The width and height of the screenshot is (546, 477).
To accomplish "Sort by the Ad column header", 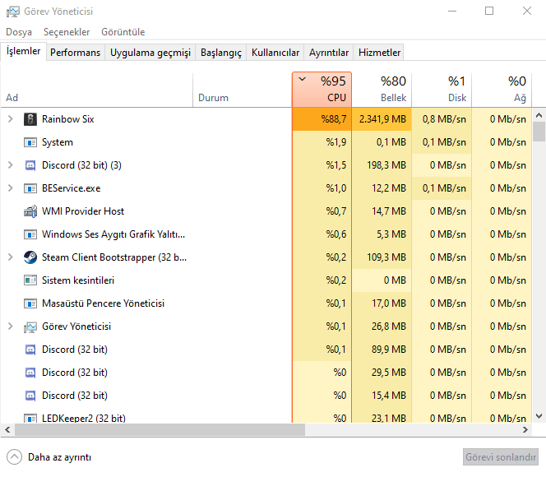I will (x=96, y=90).
